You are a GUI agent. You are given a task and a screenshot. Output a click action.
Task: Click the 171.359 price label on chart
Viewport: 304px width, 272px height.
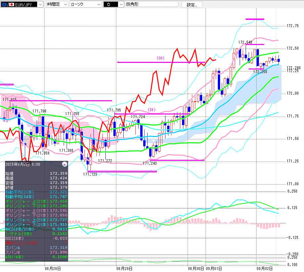pyautogui.click(x=42, y=153)
